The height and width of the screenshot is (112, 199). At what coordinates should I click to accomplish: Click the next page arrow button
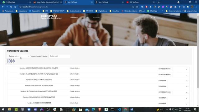point(13,61)
